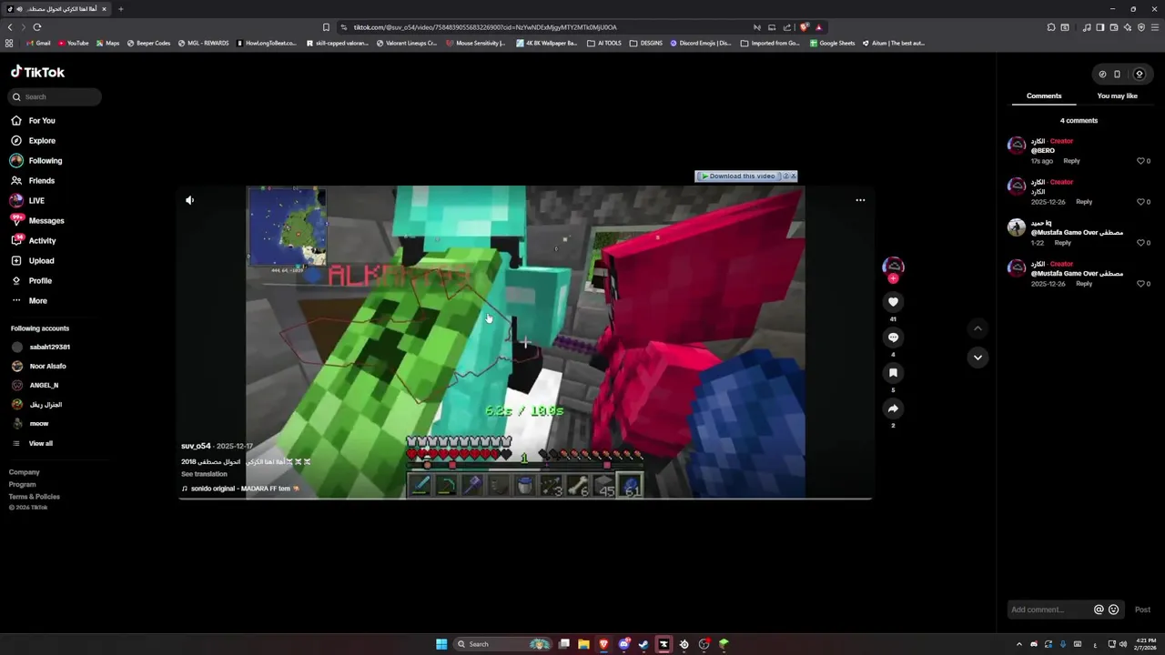Open followed account Noor Alsafo

coord(47,367)
